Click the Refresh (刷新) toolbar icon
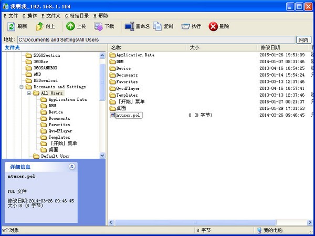Screen dimensions: 315x236 (x=11, y=26)
